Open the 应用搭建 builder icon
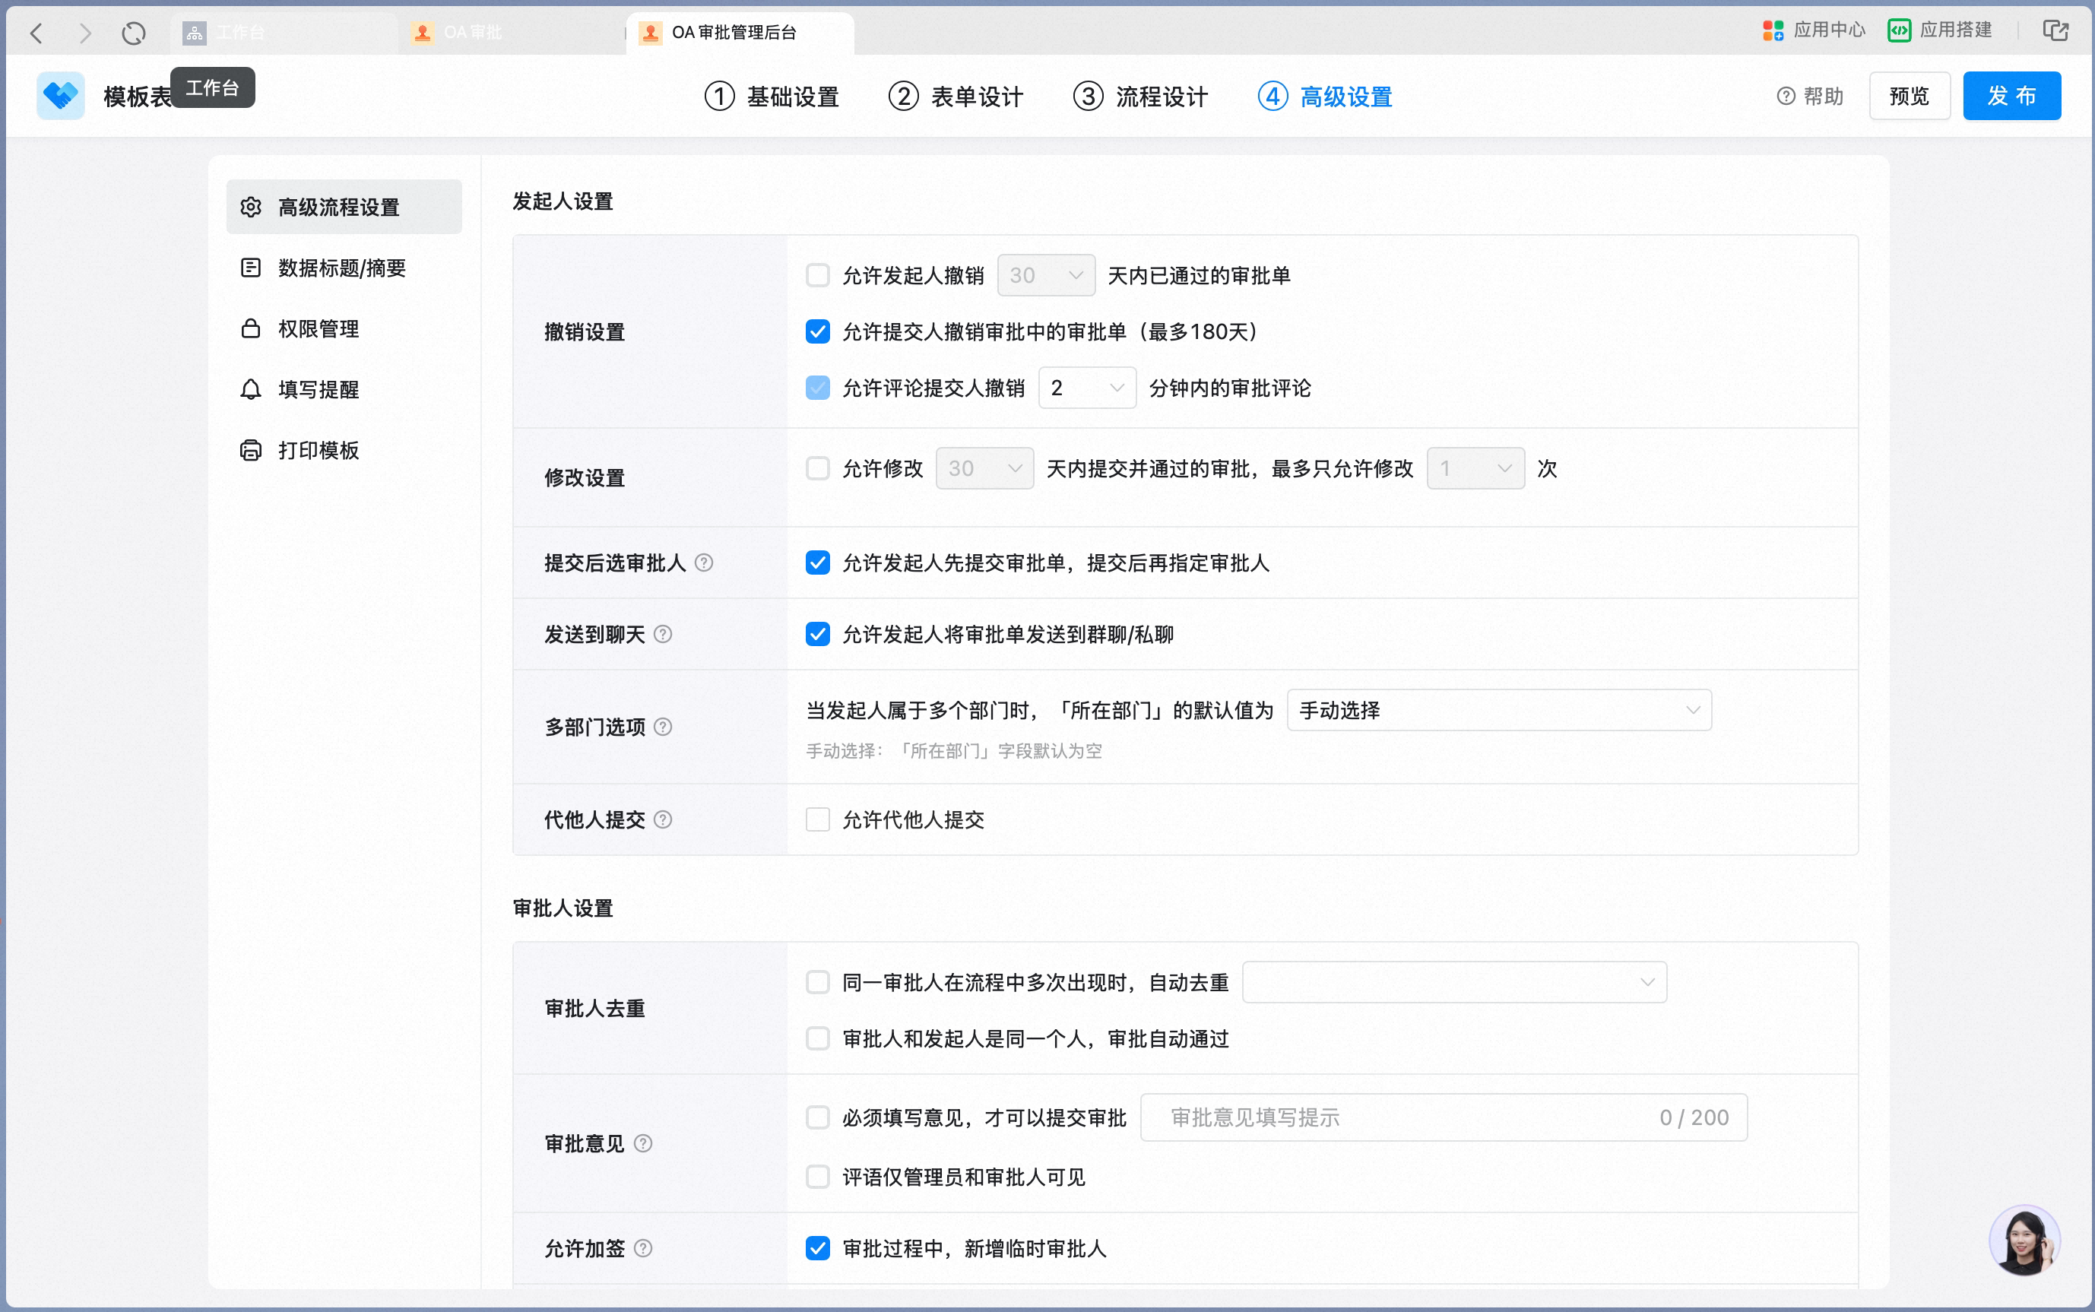The width and height of the screenshot is (2095, 1312). [x=1899, y=30]
